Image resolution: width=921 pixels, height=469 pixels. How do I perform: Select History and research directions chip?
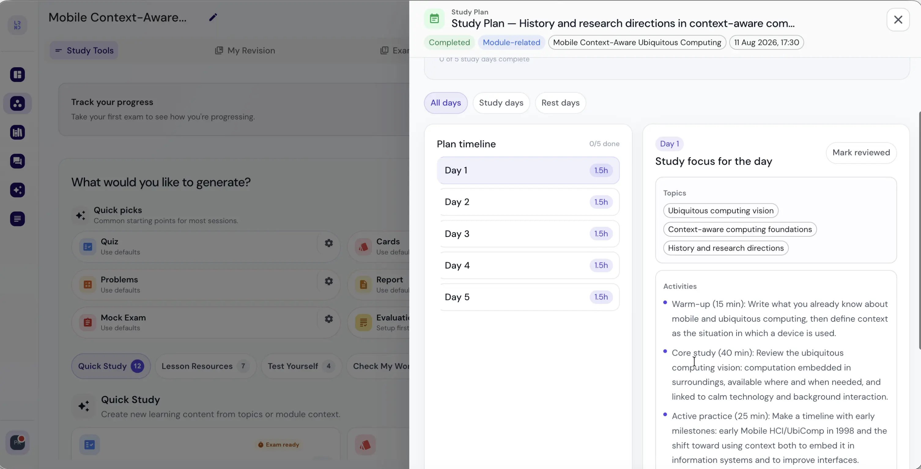[726, 248]
